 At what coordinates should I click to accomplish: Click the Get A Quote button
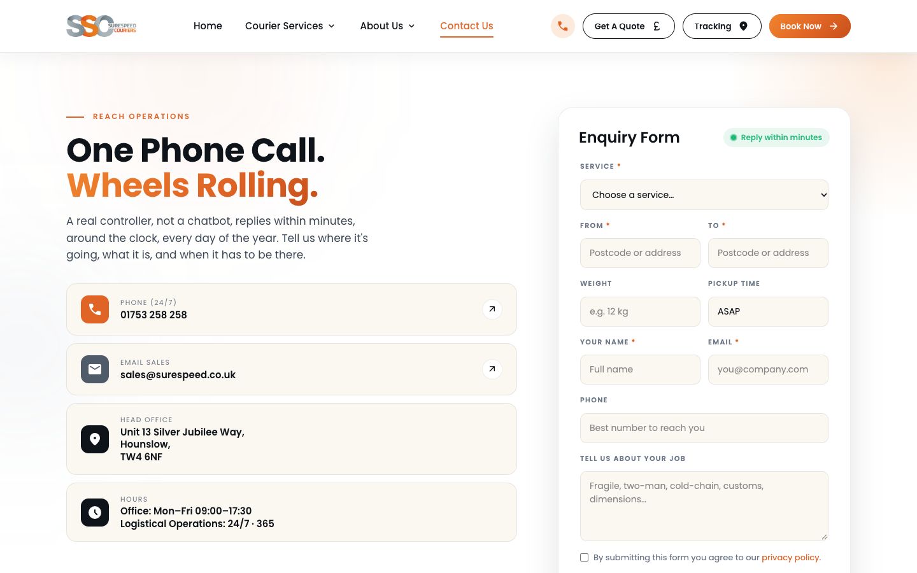(x=629, y=26)
